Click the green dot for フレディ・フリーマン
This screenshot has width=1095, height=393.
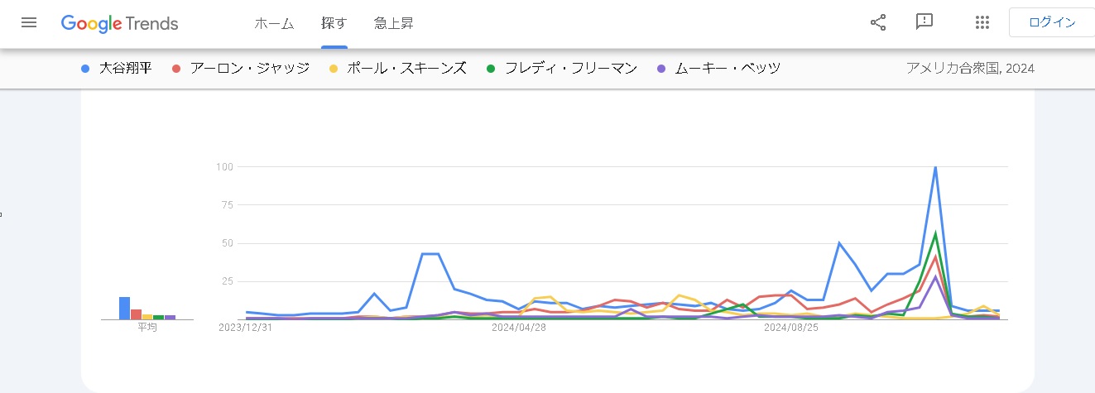[x=491, y=69]
